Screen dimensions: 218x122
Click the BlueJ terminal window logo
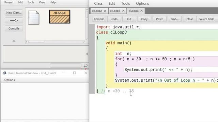tap(4, 73)
